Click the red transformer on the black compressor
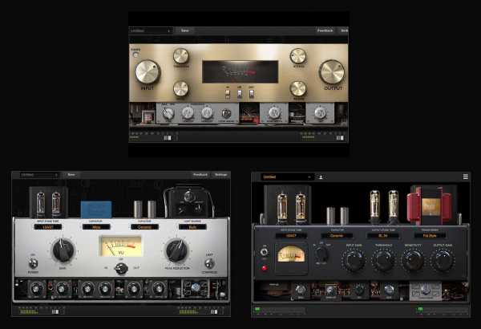The image size is (481, 329). (426, 205)
